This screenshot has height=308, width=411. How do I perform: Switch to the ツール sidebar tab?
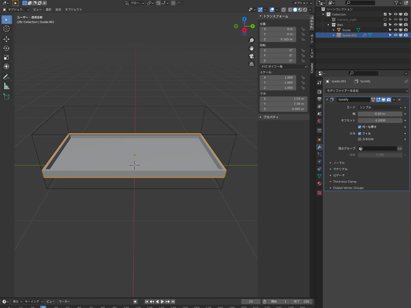coord(312,38)
